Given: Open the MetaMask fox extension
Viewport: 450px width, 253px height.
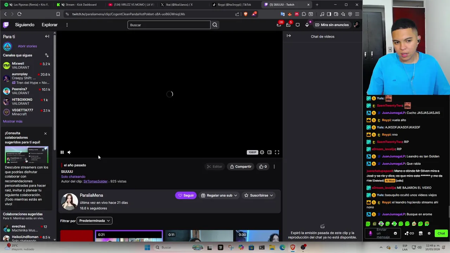Looking at the screenshot, I should click(290, 14).
